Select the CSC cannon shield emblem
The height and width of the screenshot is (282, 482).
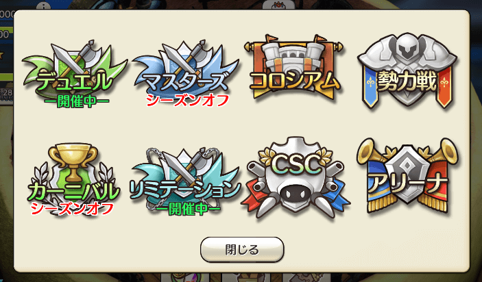tap(295, 178)
